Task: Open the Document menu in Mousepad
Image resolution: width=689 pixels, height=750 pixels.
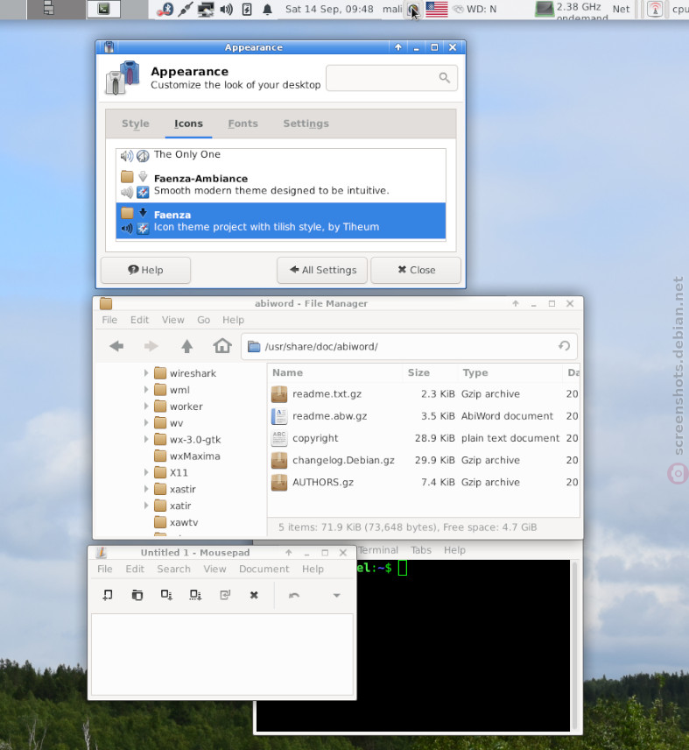Action: 264,569
